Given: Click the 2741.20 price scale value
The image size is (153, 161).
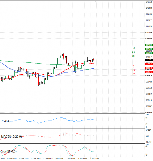Looking at the screenshot, I should point(149,14).
